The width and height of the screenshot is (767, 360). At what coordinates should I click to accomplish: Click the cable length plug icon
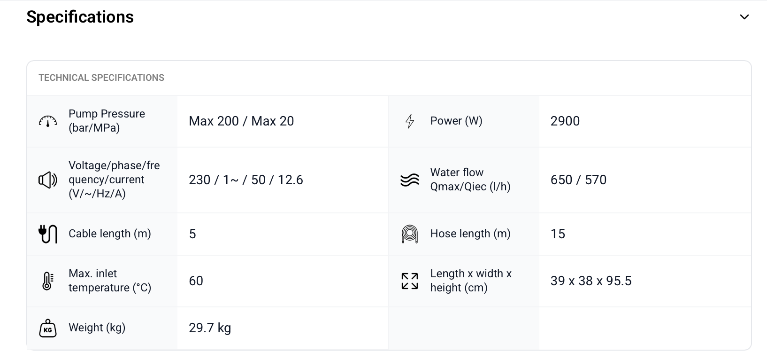(48, 234)
